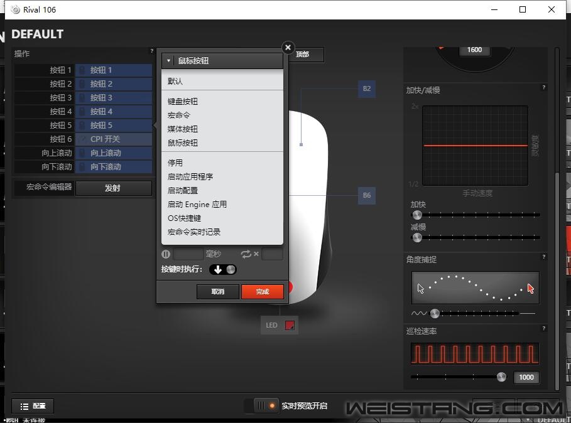Click the 取消 cancel button
This screenshot has width=571, height=423.
pos(217,291)
